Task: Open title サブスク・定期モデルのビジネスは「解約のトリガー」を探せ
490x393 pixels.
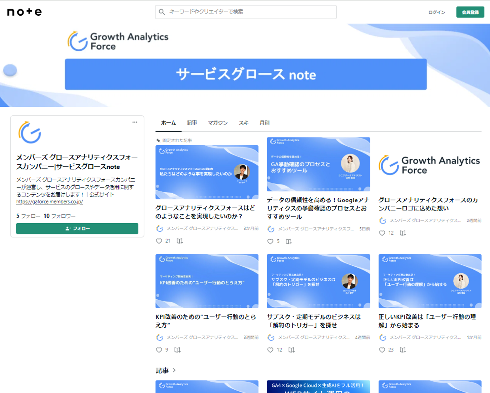Action: coord(314,321)
